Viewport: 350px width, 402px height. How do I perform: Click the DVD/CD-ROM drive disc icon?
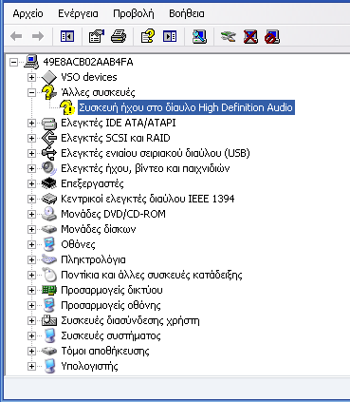point(49,214)
